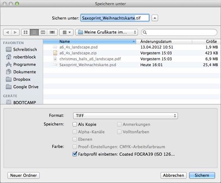Click the Saxoprint_Weihnachtskarte.psd file icon
Viewport: 221px width, 183px height.
tap(55, 65)
